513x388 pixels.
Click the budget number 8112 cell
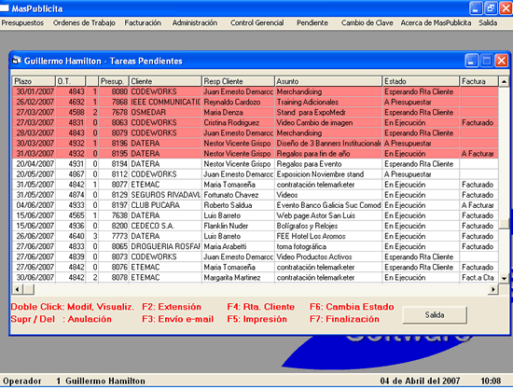coord(113,174)
